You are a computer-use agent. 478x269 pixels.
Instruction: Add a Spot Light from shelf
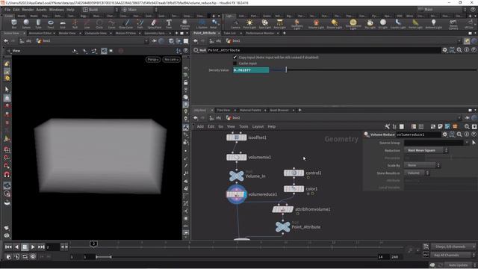pos(265,23)
